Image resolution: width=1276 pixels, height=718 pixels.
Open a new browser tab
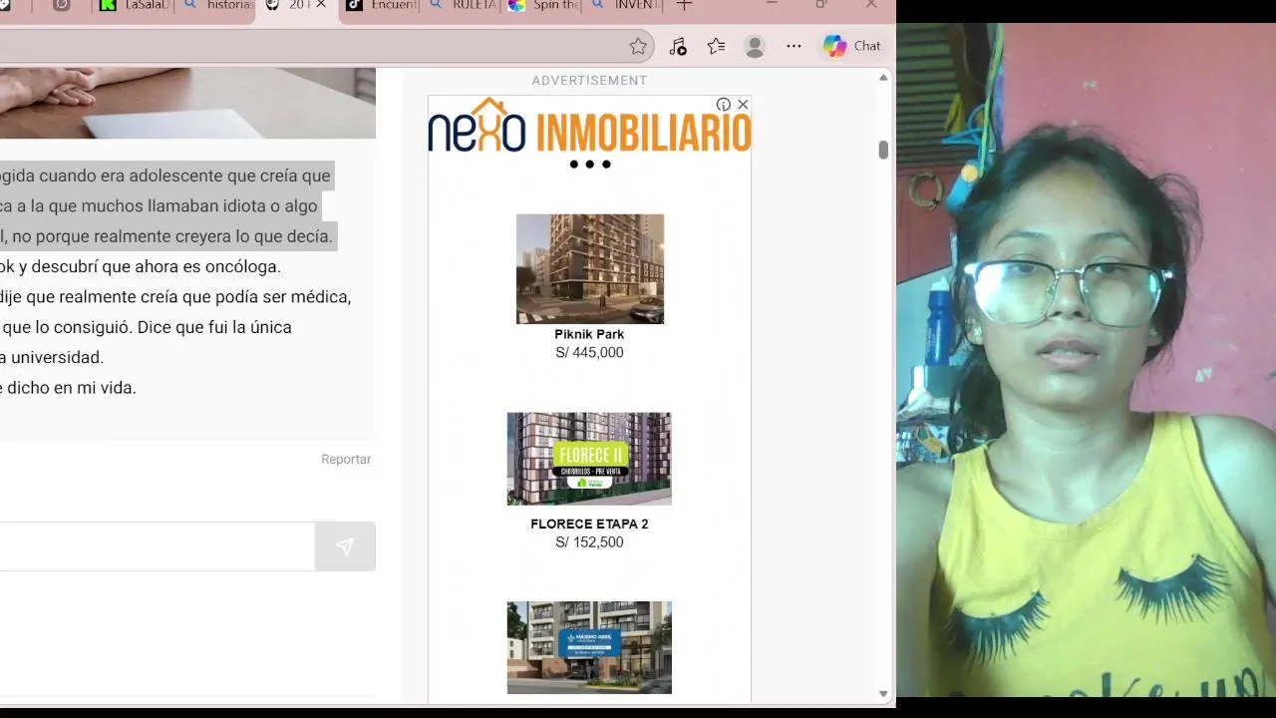pos(684,5)
